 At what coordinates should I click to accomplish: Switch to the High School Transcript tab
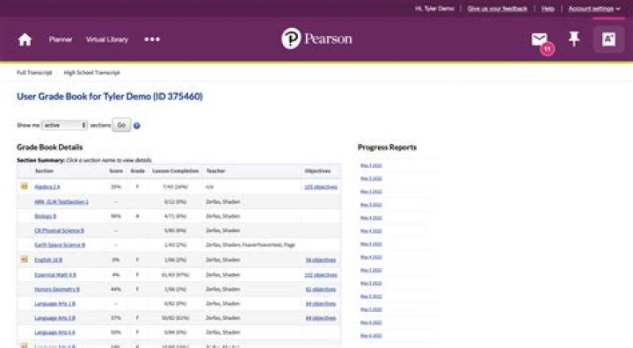[92, 73]
